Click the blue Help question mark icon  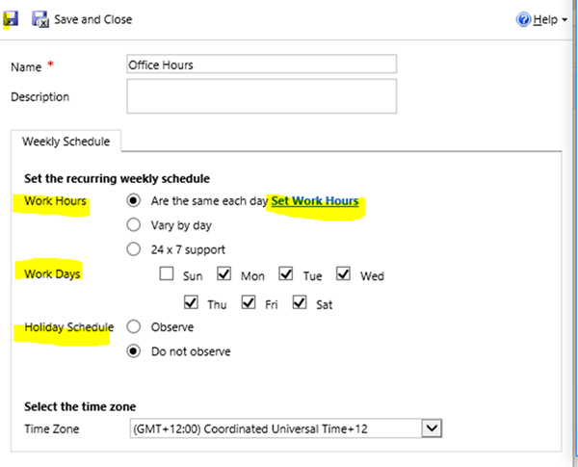point(524,19)
